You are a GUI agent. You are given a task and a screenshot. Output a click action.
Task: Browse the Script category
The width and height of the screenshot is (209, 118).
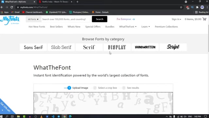point(173,47)
